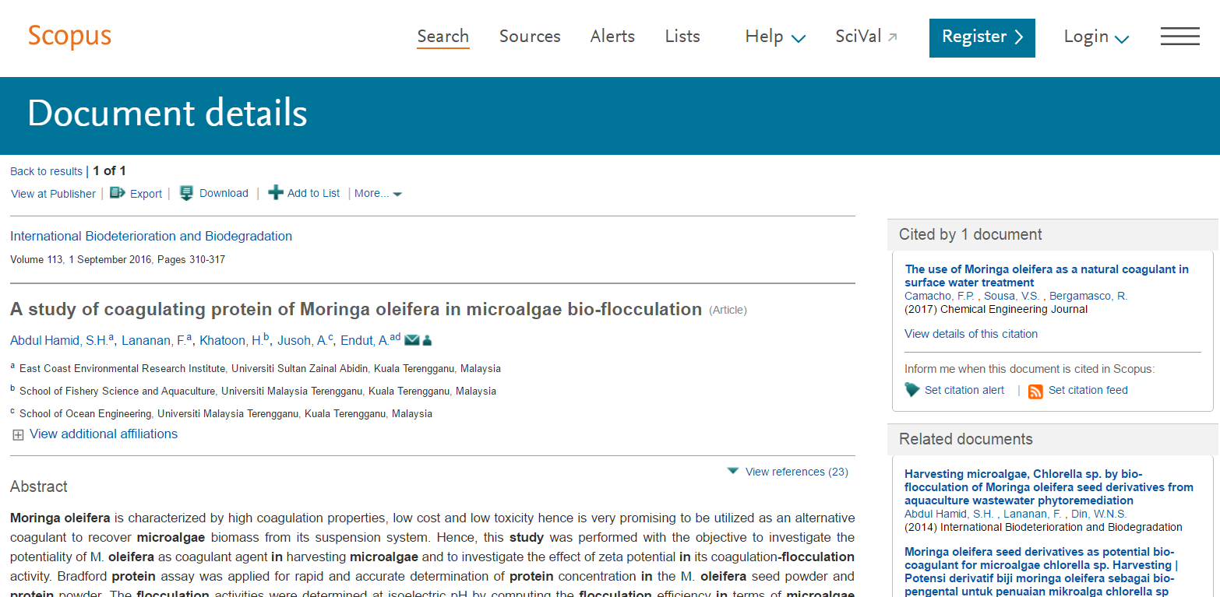Viewport: 1220px width, 597px height.
Task: Click the 'Abstract' heading
Action: [x=39, y=486]
